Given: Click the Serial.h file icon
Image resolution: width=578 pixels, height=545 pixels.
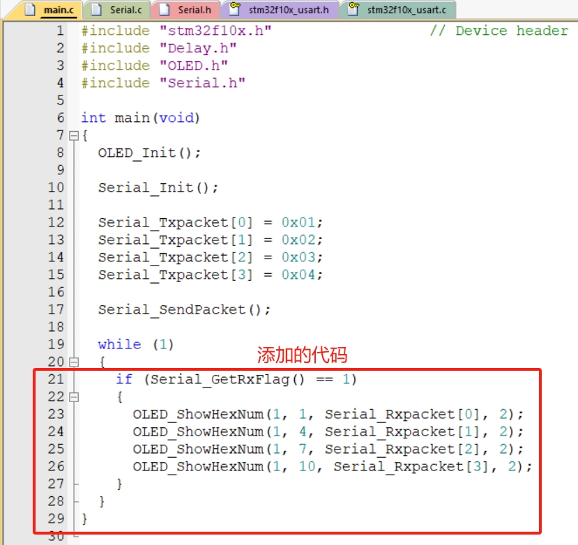Looking at the screenshot, I should click(164, 10).
